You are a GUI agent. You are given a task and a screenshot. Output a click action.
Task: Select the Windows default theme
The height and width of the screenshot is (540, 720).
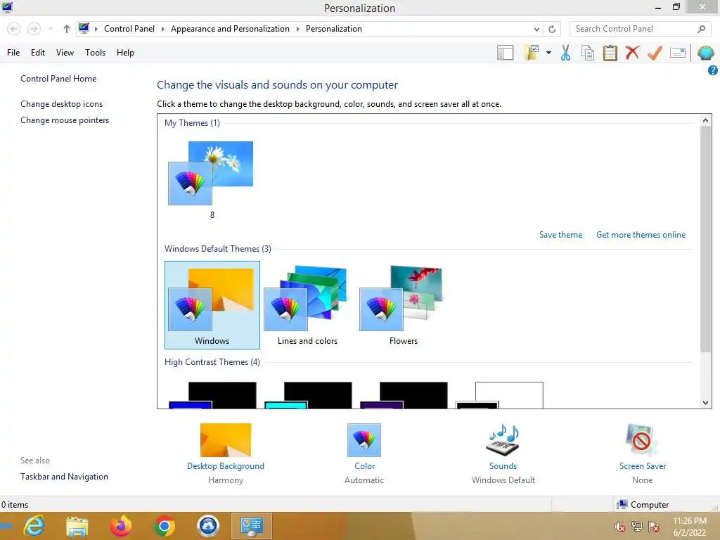[212, 305]
